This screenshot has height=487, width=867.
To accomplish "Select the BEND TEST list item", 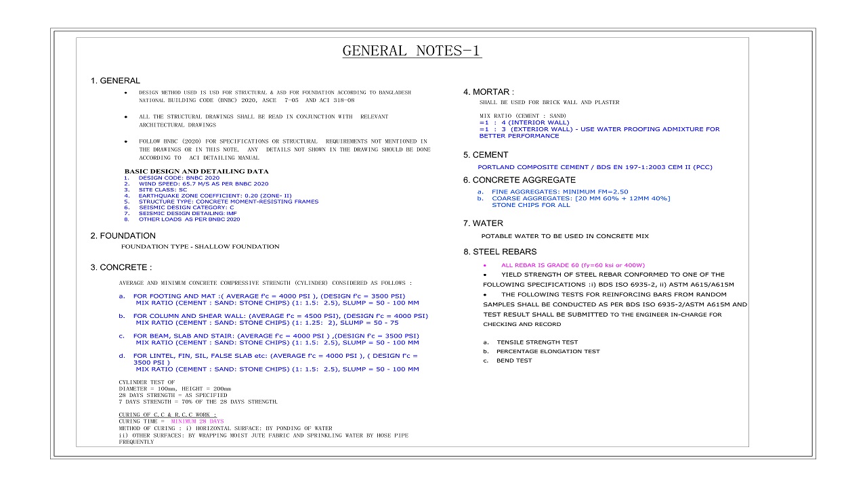I will 514,361.
